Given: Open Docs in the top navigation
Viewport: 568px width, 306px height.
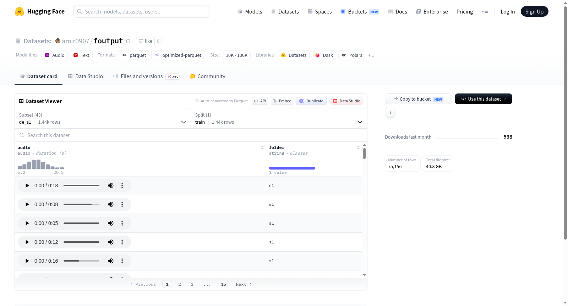Looking at the screenshot, I should [398, 11].
